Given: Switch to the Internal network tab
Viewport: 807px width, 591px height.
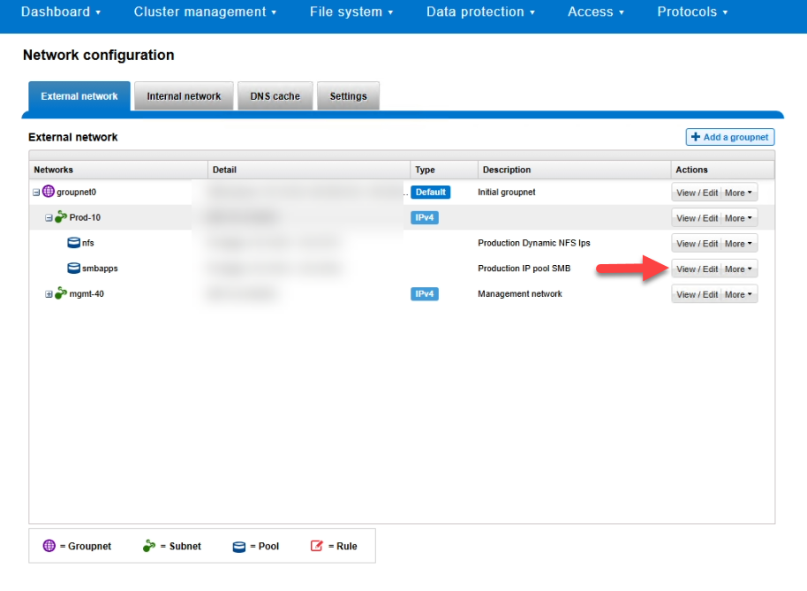Looking at the screenshot, I should (184, 96).
